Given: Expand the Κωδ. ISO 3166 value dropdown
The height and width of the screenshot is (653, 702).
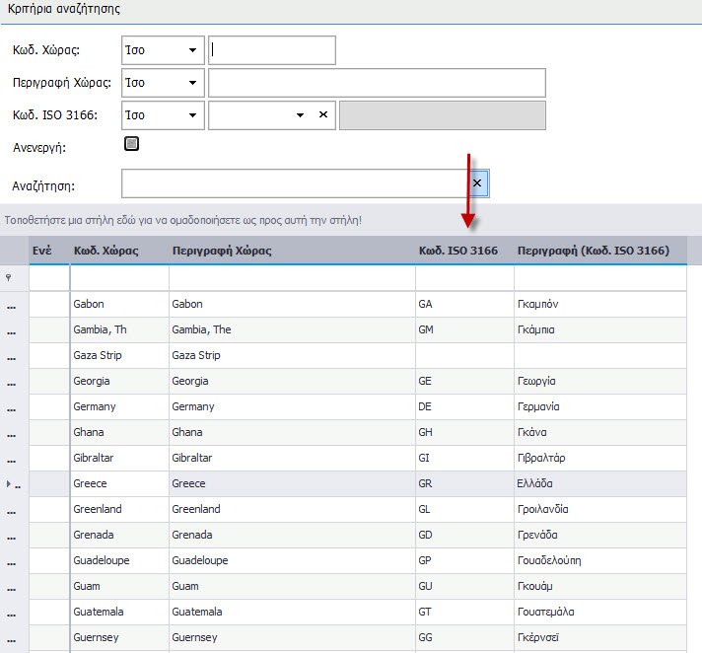Looking at the screenshot, I should click(x=301, y=115).
